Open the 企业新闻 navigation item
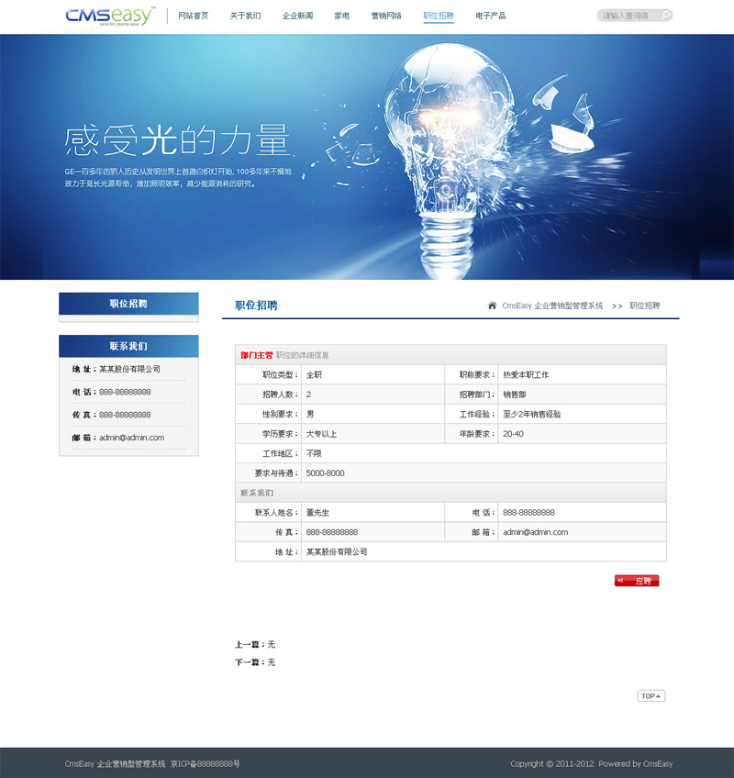This screenshot has height=778, width=734. (297, 16)
